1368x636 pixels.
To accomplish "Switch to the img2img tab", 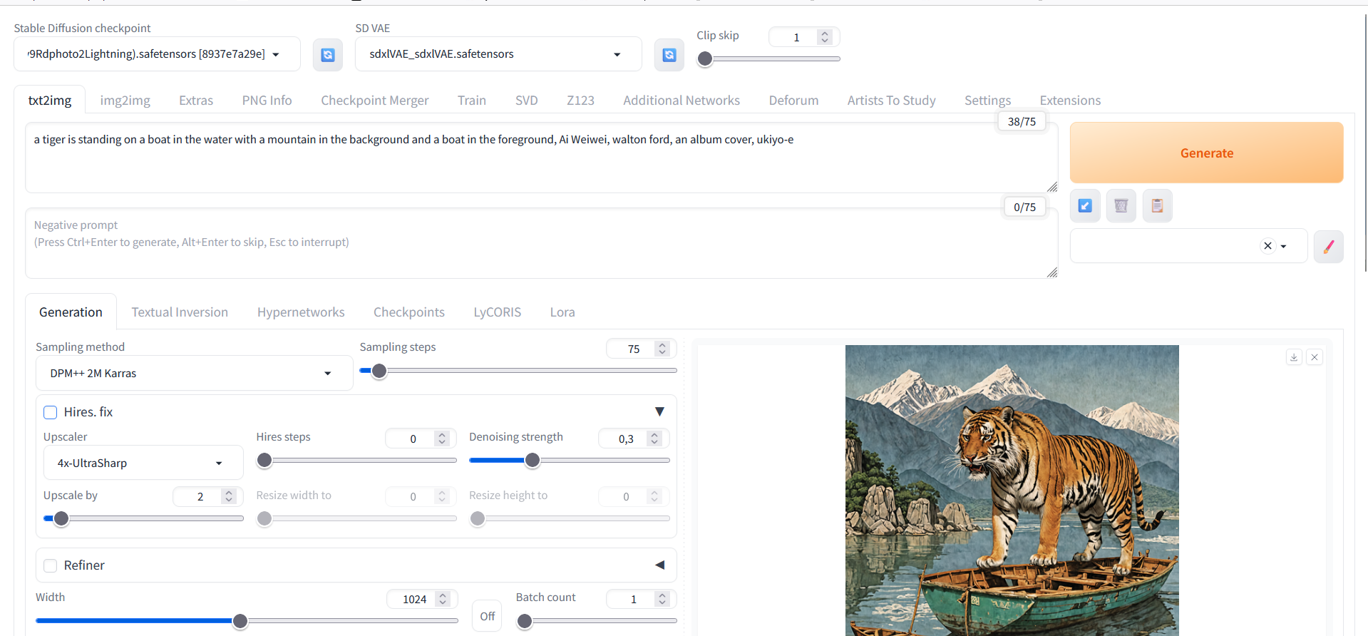I will coord(125,101).
